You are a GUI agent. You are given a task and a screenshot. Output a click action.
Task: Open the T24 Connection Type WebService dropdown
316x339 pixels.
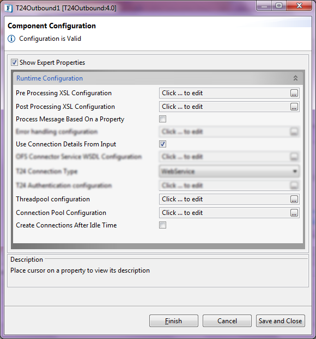coord(229,171)
